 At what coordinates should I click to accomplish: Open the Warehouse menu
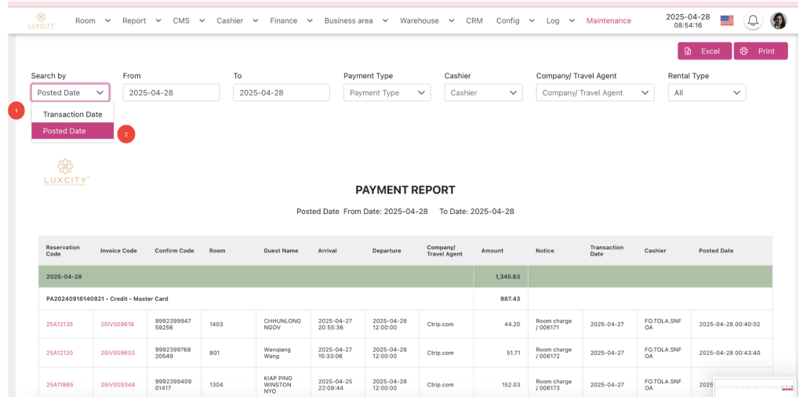426,20
